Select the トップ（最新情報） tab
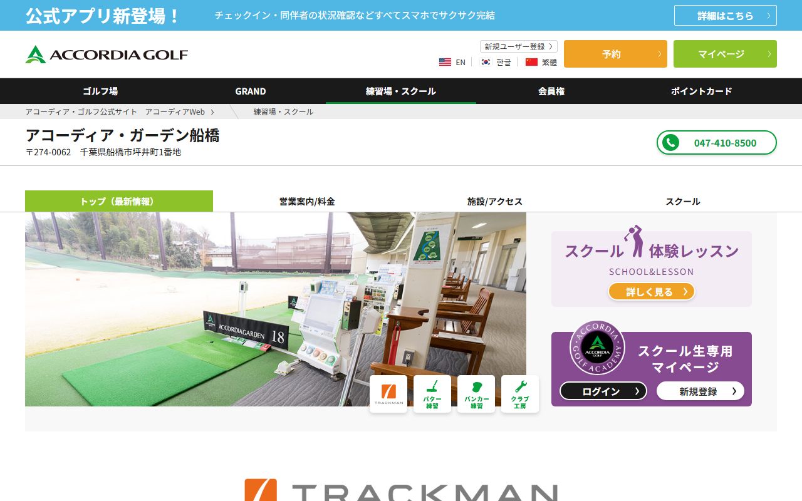This screenshot has width=802, height=501. pos(119,201)
